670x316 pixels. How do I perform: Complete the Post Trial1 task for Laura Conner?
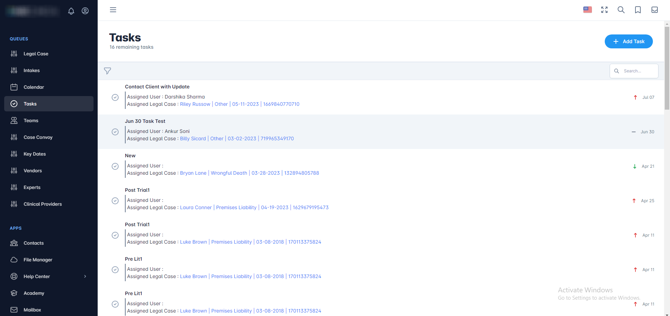[x=115, y=201]
